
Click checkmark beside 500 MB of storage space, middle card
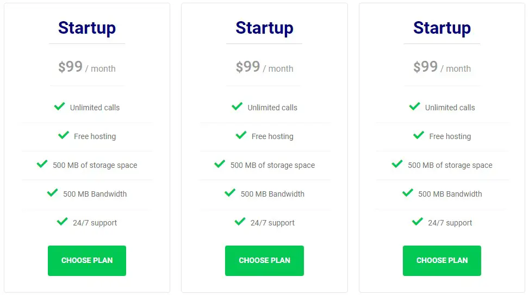pos(220,164)
